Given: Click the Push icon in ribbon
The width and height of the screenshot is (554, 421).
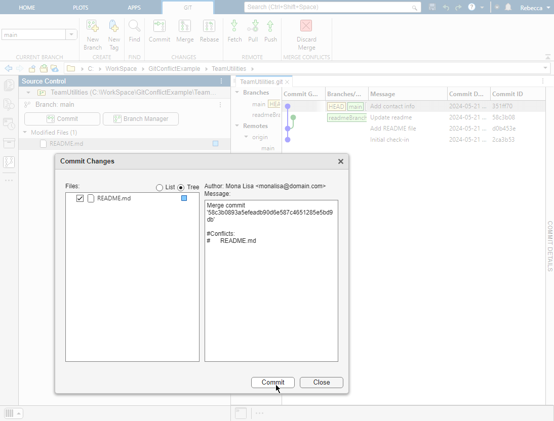Looking at the screenshot, I should tap(270, 26).
